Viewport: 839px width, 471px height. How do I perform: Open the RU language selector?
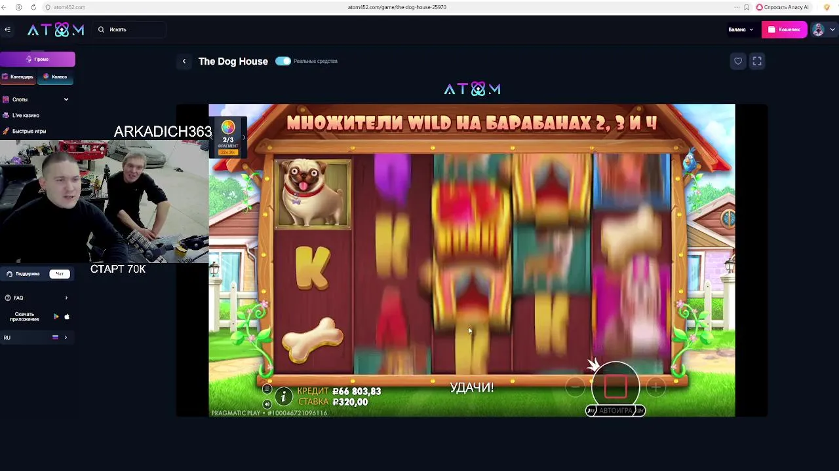click(x=36, y=338)
